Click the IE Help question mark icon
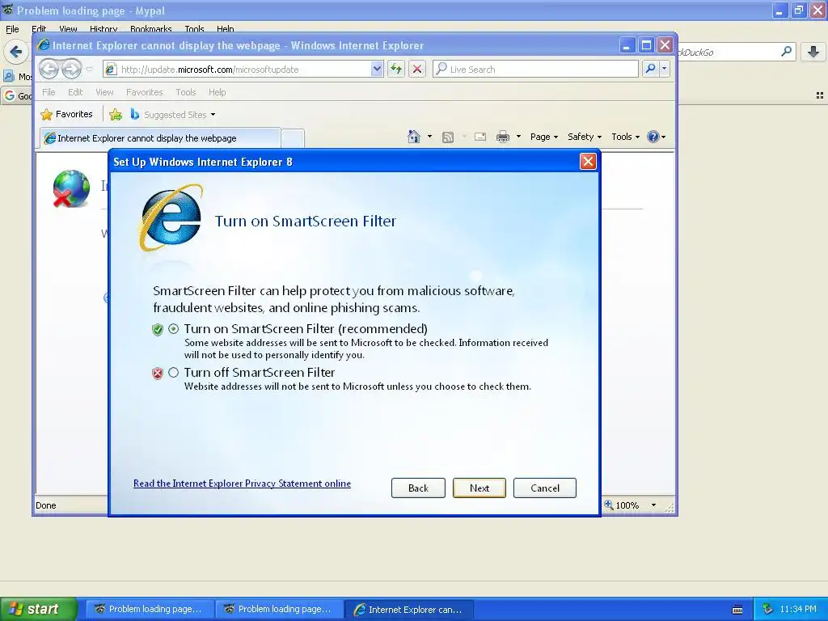 click(653, 137)
